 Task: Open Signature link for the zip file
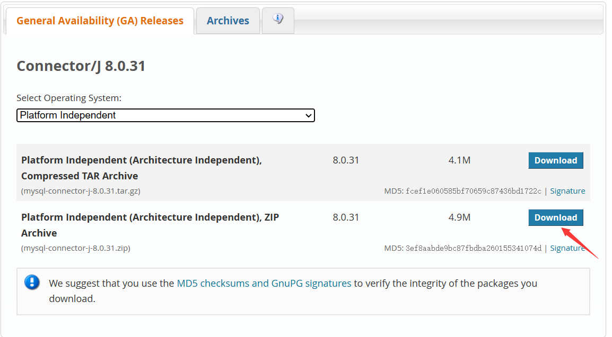pyautogui.click(x=567, y=248)
